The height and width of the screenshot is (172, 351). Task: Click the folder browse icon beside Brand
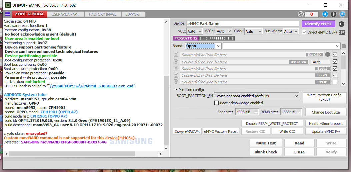344,46
